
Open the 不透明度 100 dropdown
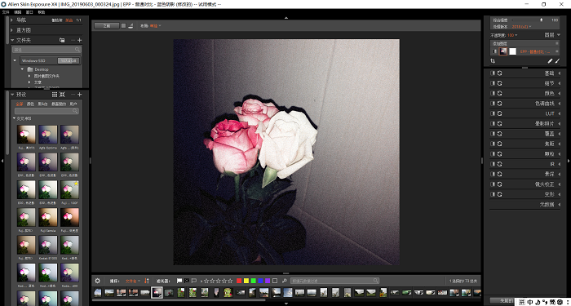point(513,35)
